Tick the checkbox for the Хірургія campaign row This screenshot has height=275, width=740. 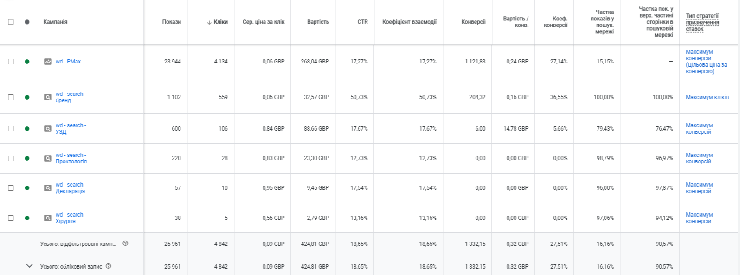11,218
